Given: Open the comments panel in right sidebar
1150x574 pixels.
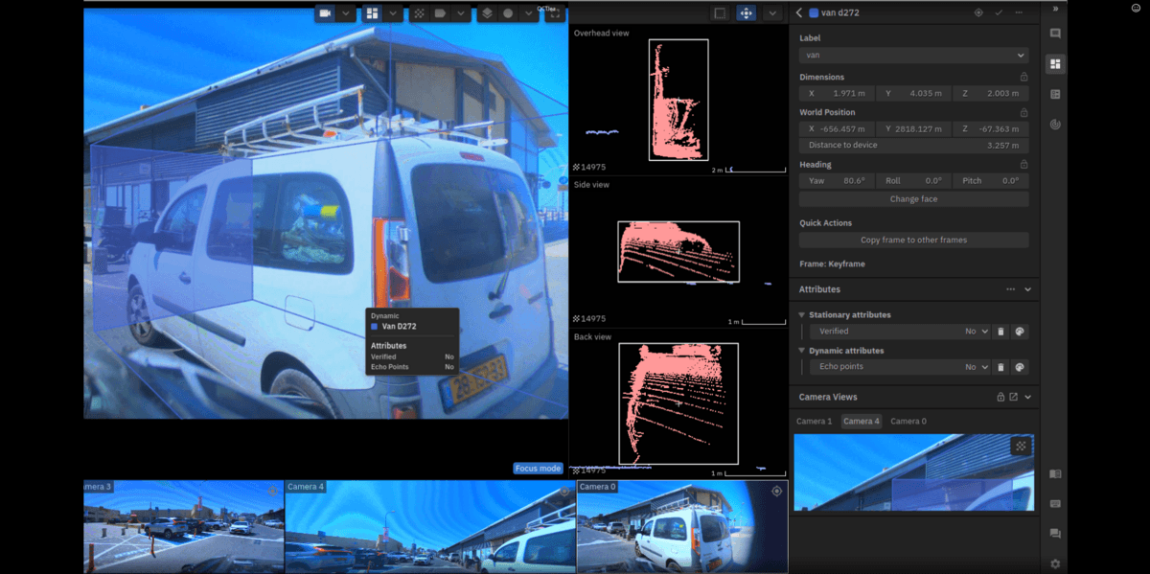Looking at the screenshot, I should click(1055, 34).
